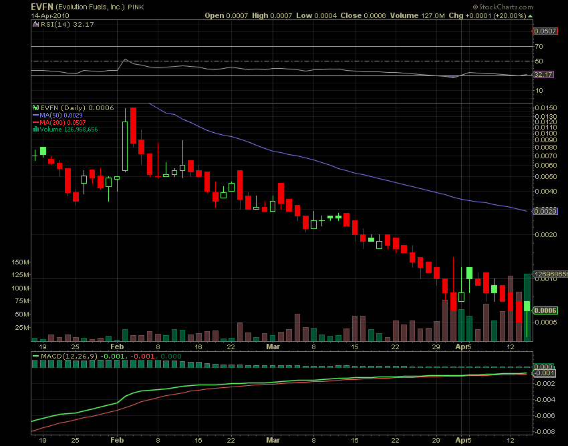Click the High 0.0007 header value

click(x=272, y=15)
